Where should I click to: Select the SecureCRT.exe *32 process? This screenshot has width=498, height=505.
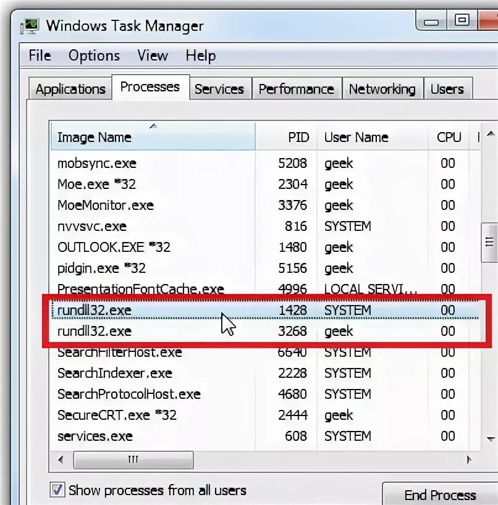coord(264,415)
